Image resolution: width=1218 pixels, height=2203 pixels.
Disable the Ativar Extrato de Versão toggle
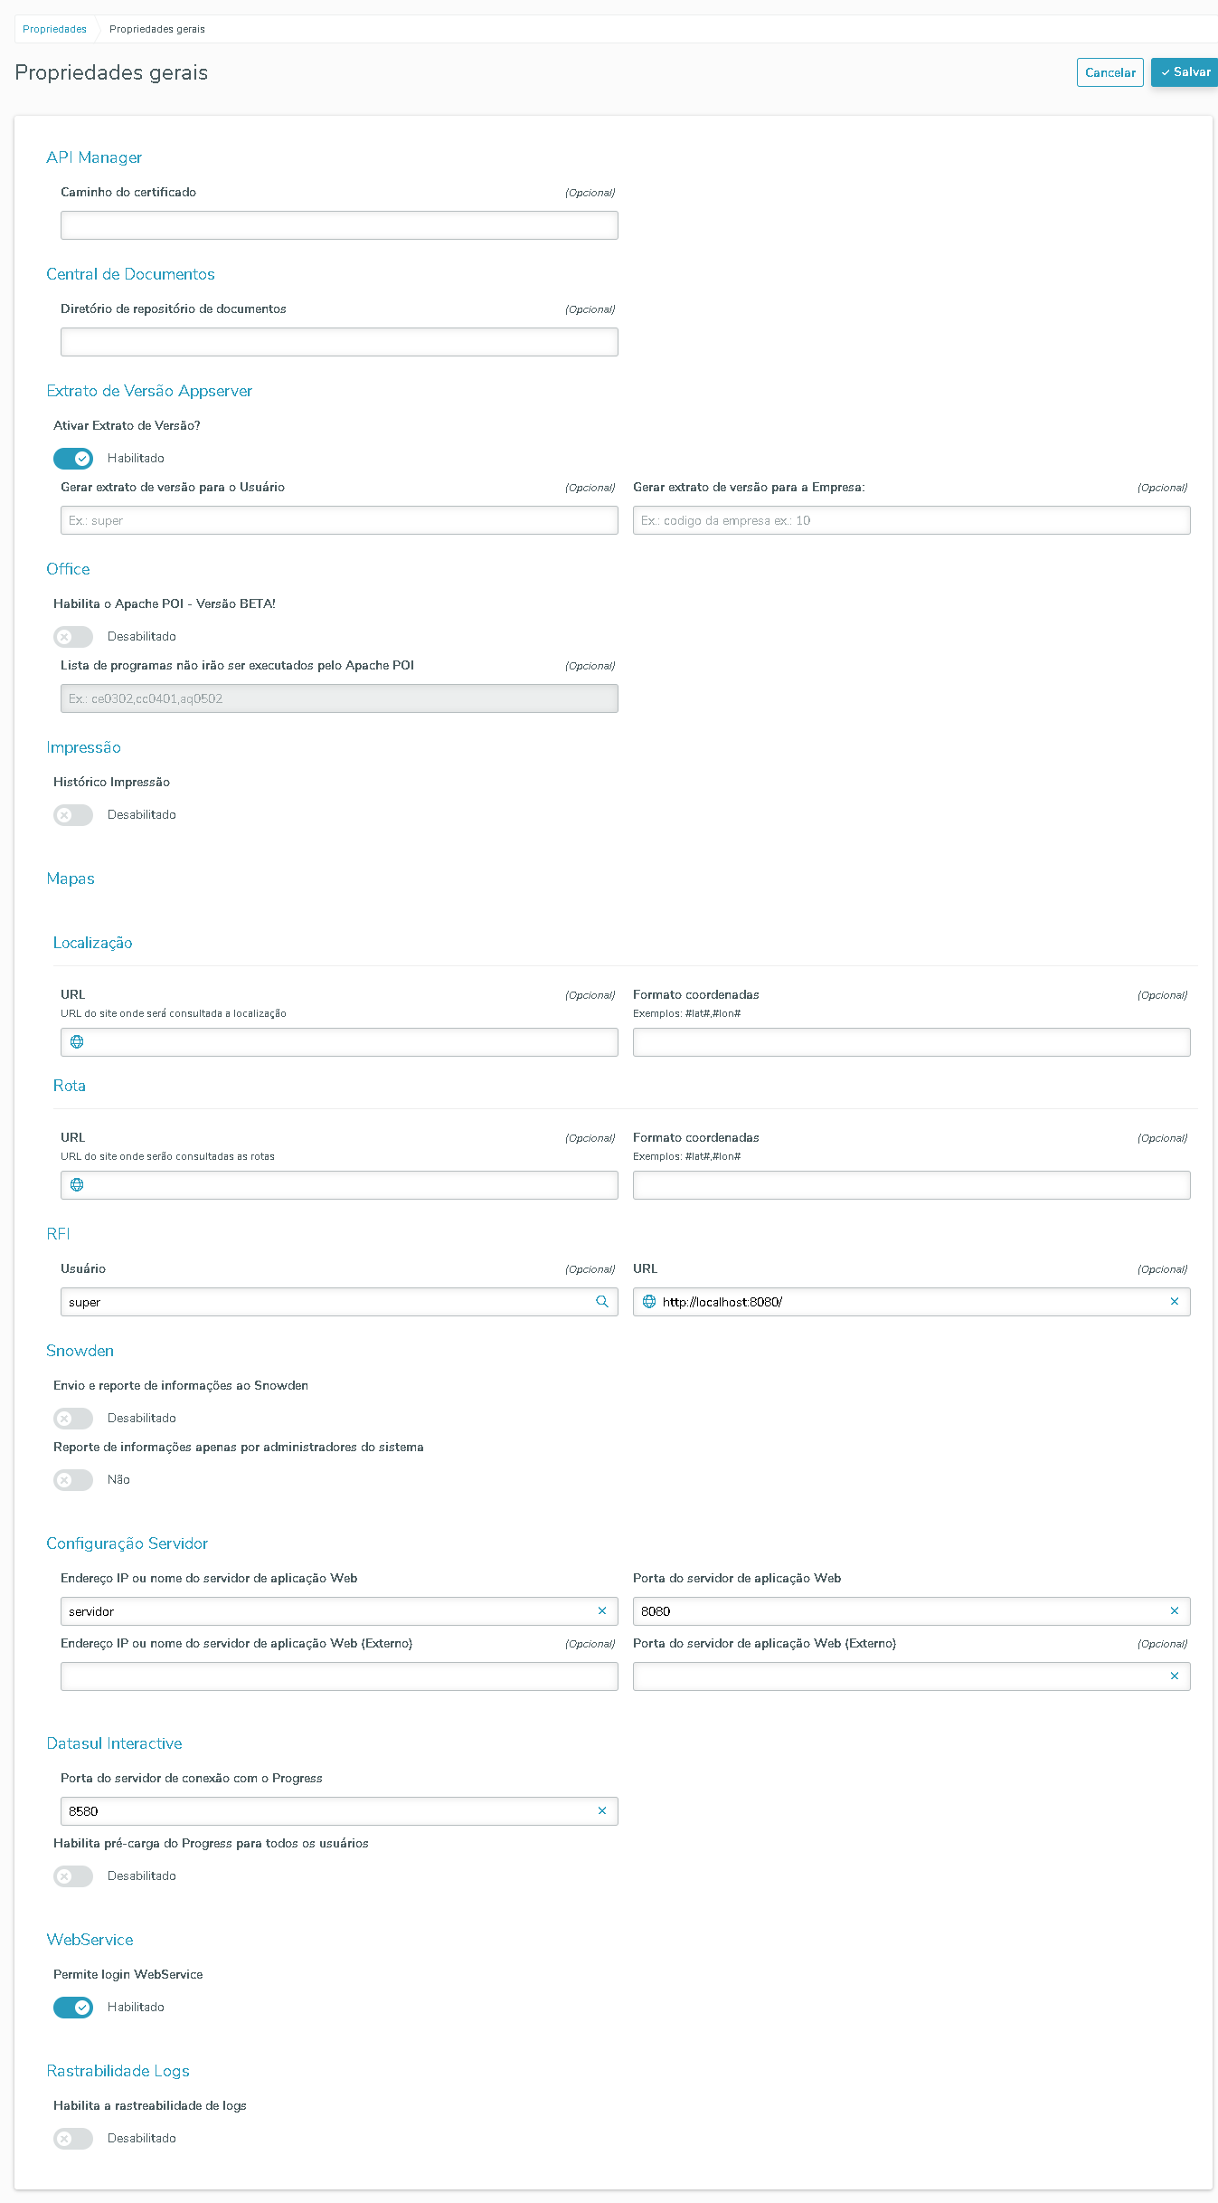pos(73,459)
